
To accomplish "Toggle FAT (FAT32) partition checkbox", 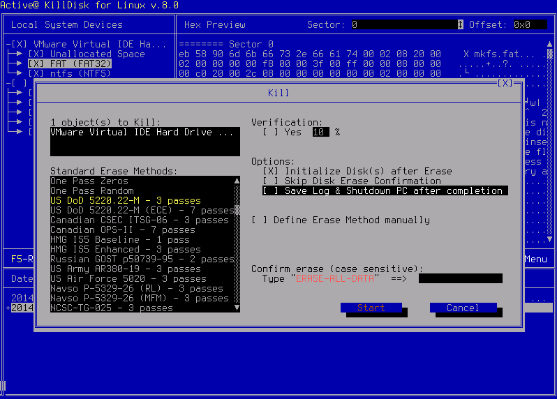I will click(36, 64).
